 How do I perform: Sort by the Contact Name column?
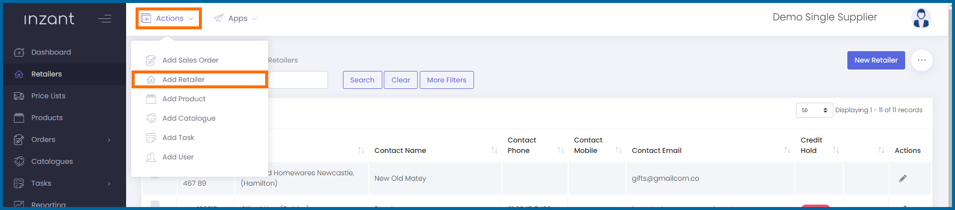pos(494,150)
